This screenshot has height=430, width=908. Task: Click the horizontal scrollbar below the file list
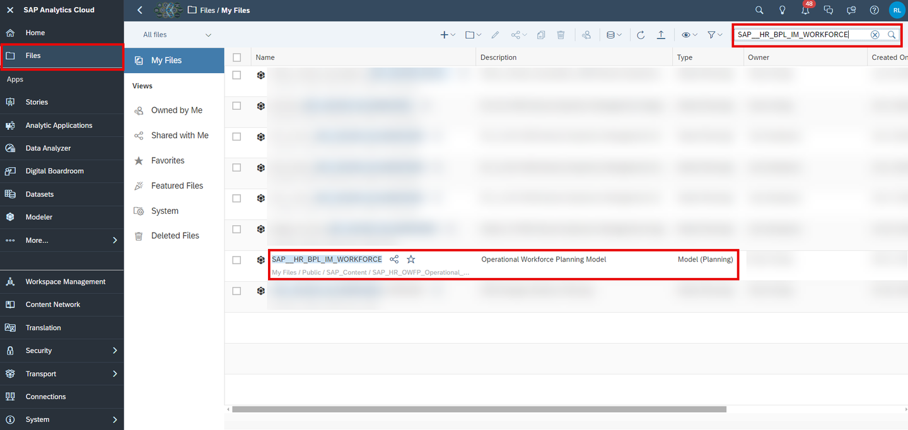479,409
